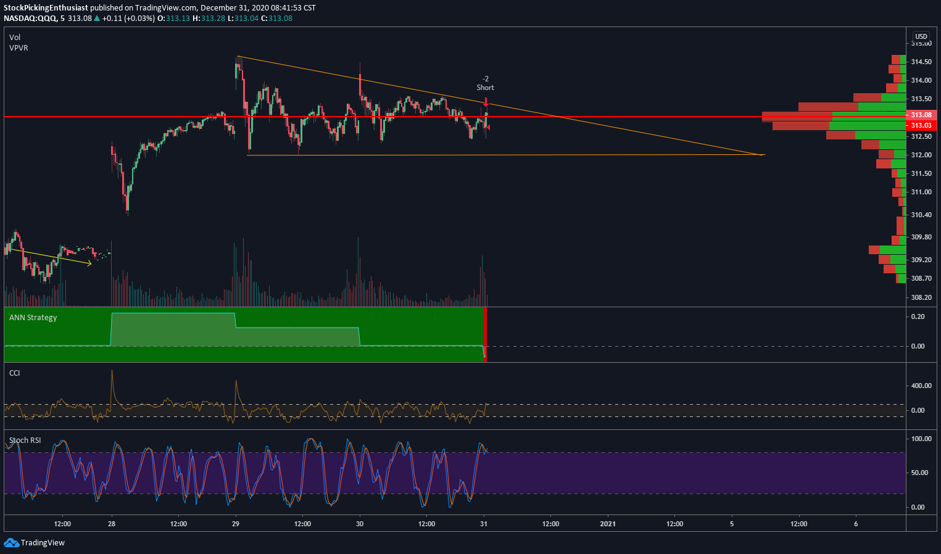Click the 0.20 value on ANN Strategy scale
Screen dimensions: 941x554
click(918, 316)
